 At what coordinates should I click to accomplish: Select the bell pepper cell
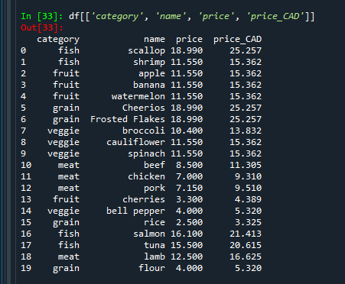(135, 211)
